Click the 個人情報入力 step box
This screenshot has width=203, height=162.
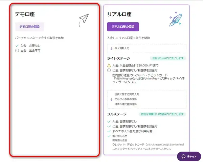pyautogui.click(x=146, y=48)
